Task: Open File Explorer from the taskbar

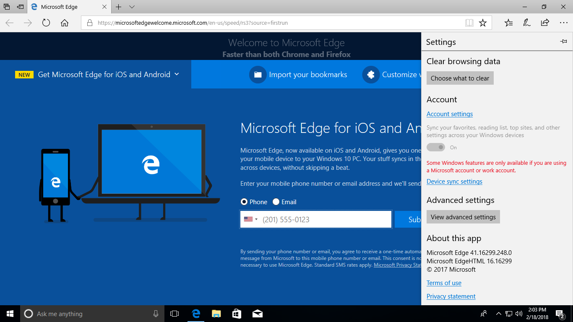Action: (216, 314)
